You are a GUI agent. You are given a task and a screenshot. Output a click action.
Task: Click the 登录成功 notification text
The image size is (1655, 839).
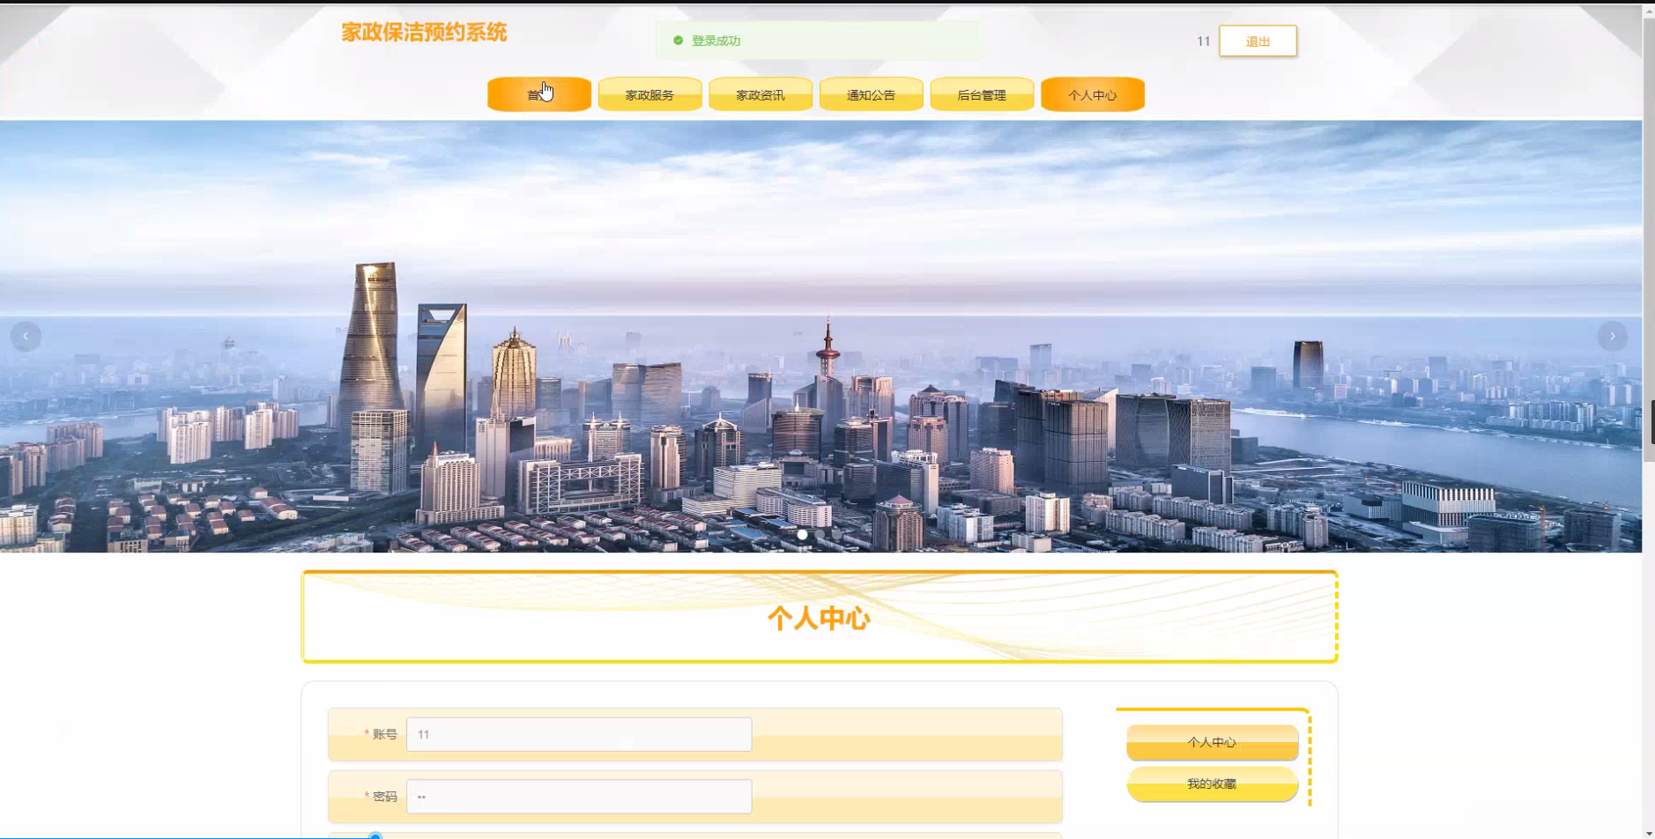tap(716, 41)
